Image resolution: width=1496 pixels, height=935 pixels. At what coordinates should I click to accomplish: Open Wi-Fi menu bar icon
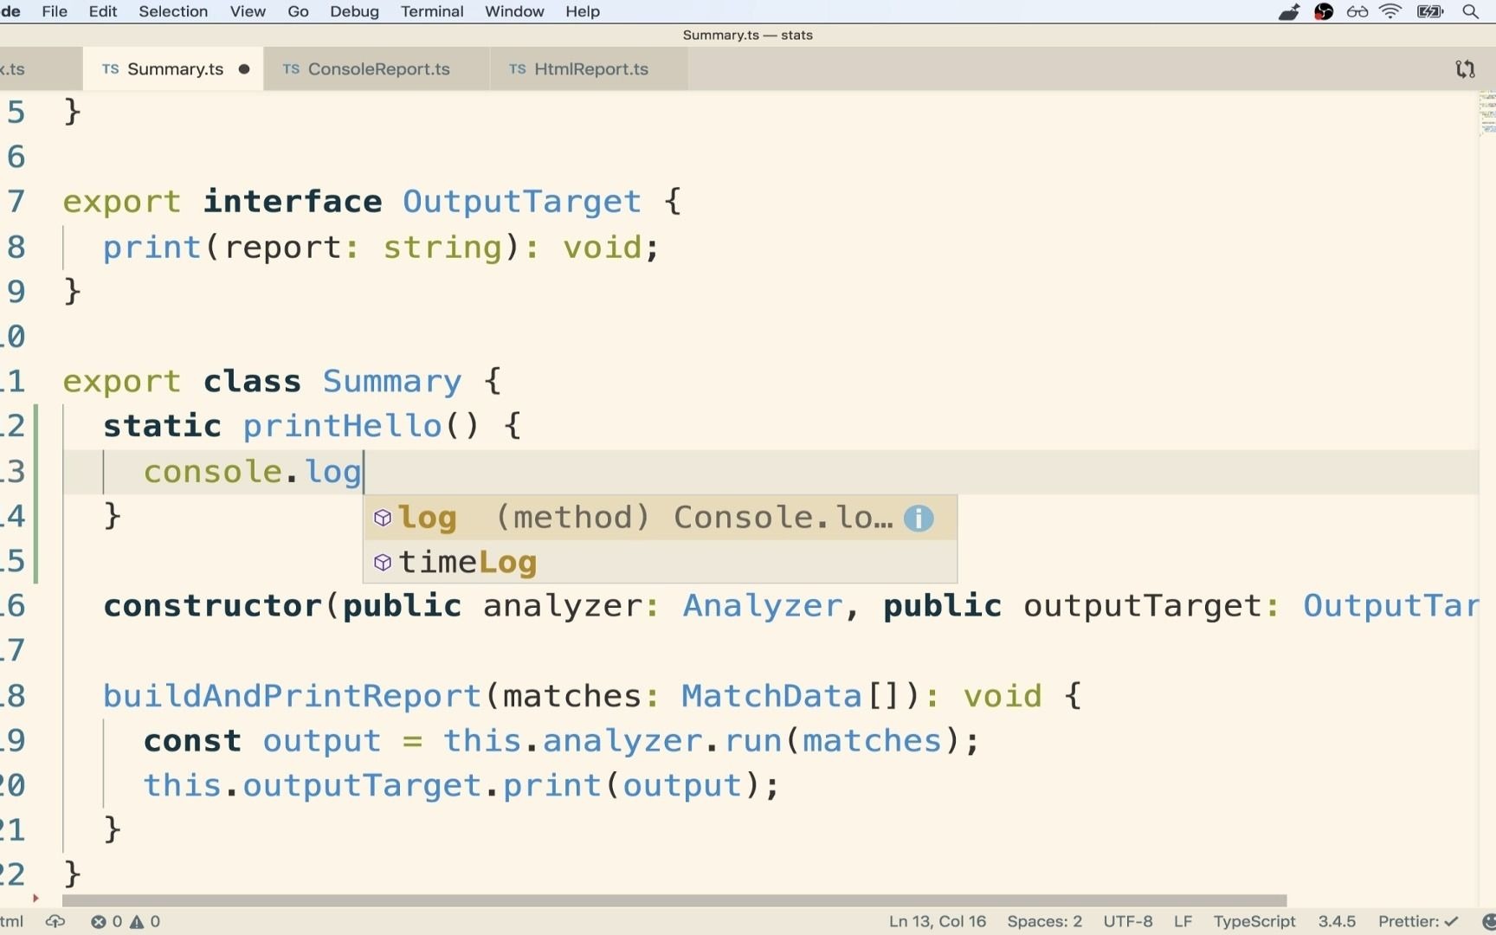pyautogui.click(x=1390, y=11)
